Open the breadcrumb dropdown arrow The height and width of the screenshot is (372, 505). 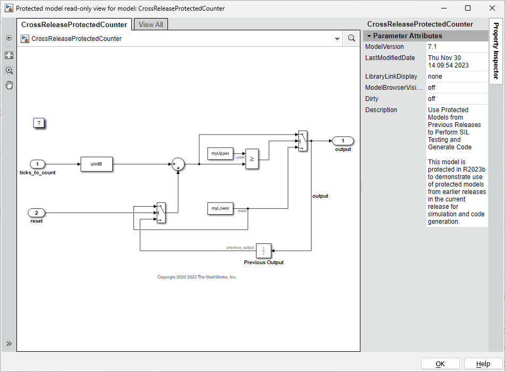337,38
